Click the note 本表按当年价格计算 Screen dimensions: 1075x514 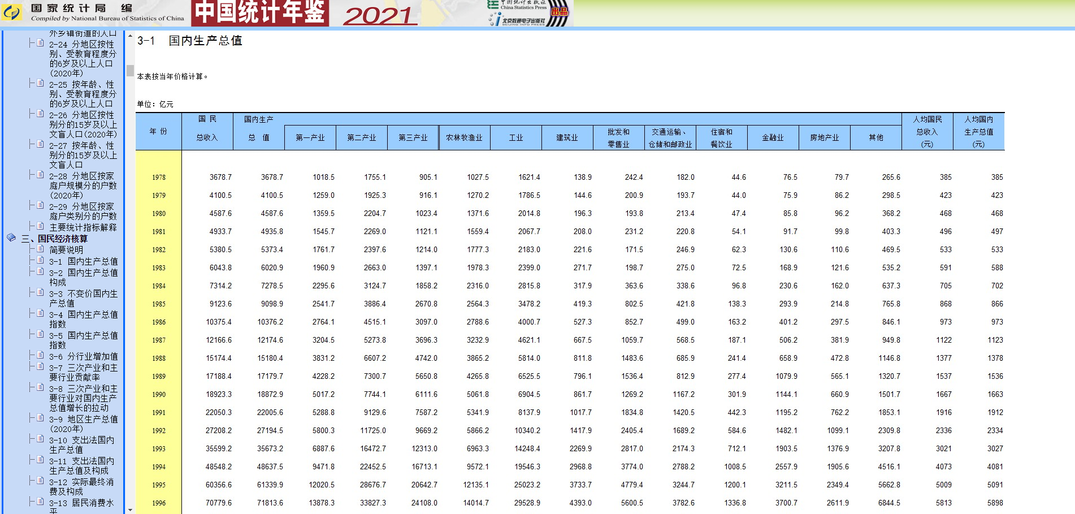pyautogui.click(x=172, y=76)
